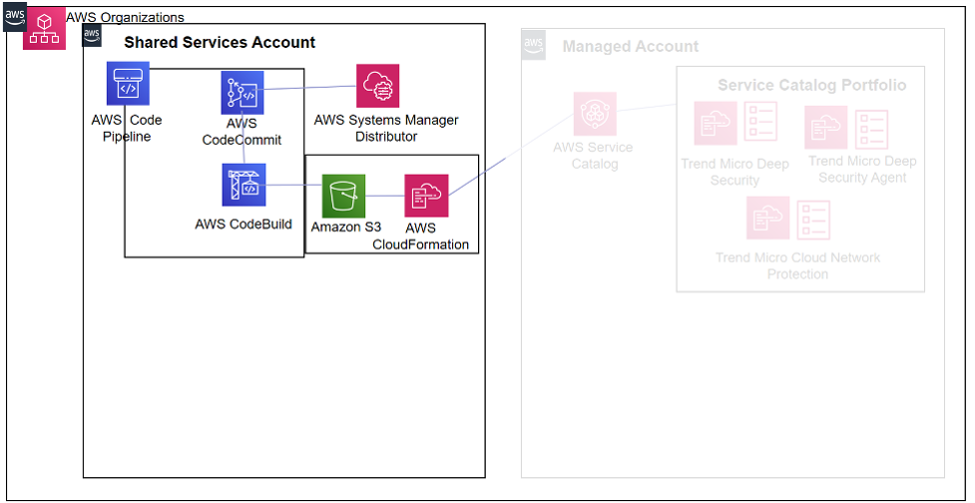
Task: Click the checklist icon beside Deep Security
Action: coord(761,121)
